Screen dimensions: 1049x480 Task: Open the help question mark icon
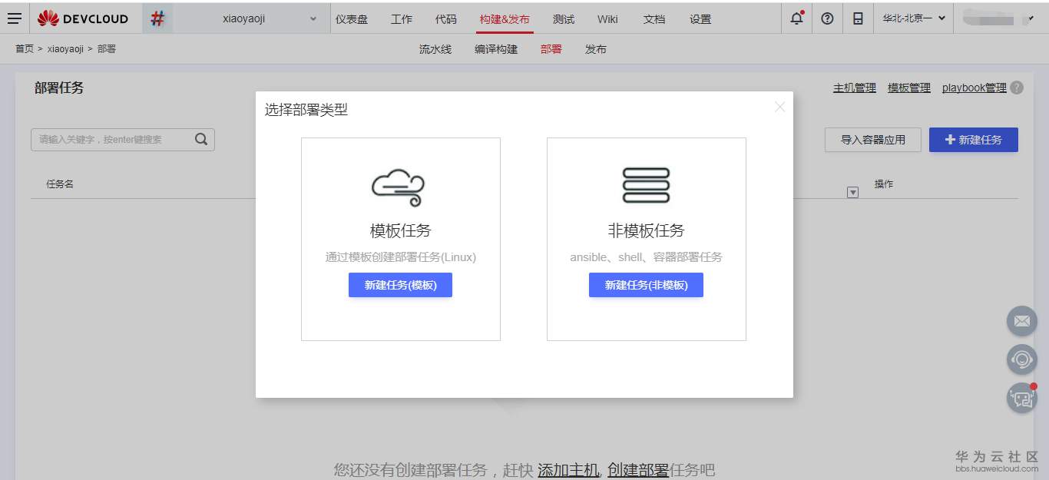tap(827, 18)
